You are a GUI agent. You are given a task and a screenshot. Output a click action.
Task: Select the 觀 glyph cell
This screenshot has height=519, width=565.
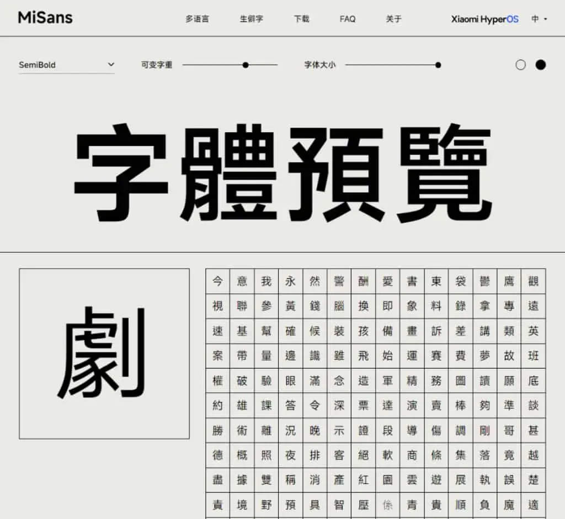(x=534, y=281)
